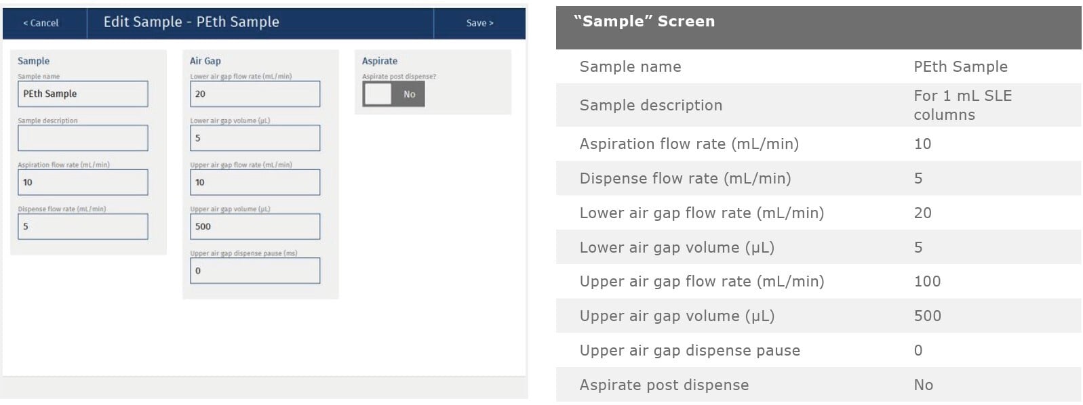Click the Upper air gap dispense pause input
The image size is (1083, 405).
pos(255,270)
